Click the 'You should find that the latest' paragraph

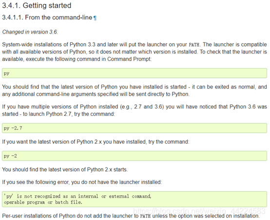tap(135, 91)
